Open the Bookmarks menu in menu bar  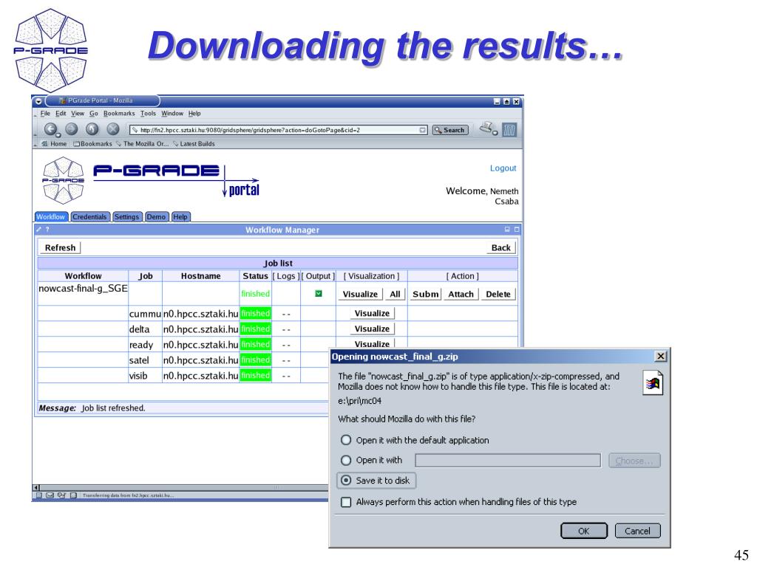119,113
